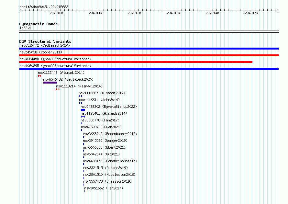Click the Cytogenetic Bands track title
The image size is (288, 204).
(39, 24)
